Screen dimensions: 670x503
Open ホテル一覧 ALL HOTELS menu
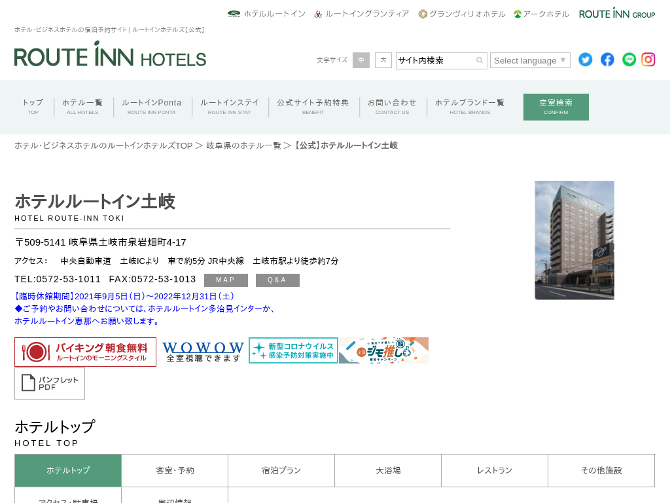tap(82, 107)
